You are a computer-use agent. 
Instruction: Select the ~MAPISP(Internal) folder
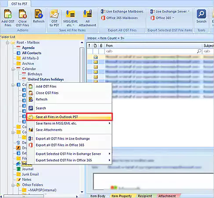[x=42, y=190]
